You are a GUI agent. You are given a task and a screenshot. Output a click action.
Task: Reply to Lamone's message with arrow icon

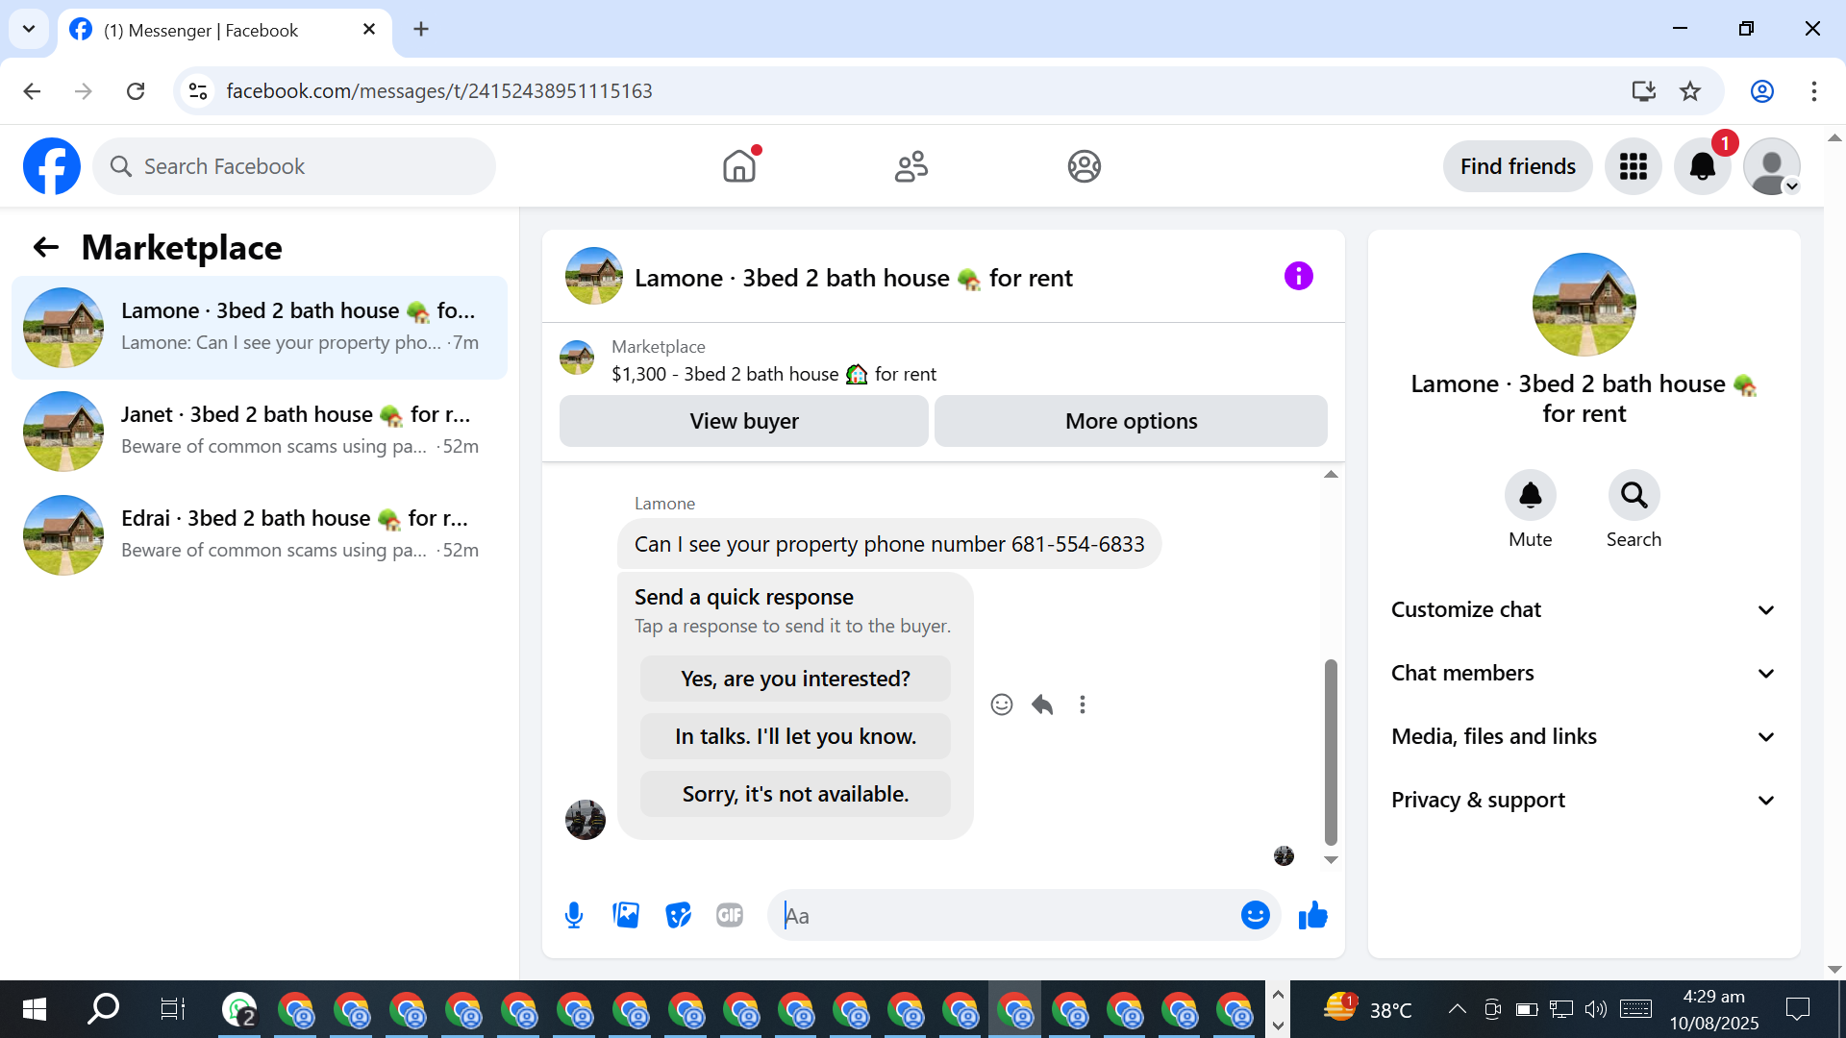[1042, 704]
